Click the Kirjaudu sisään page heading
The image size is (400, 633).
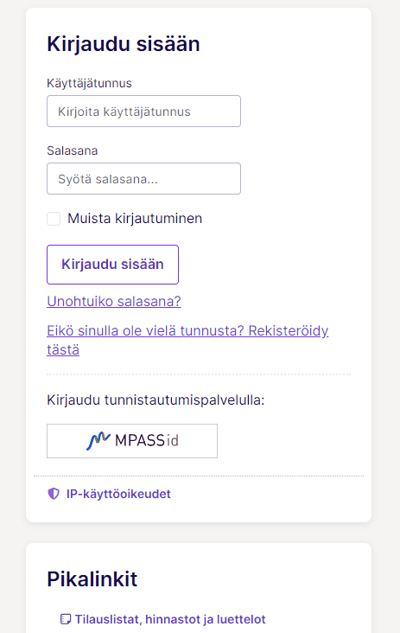tap(124, 44)
